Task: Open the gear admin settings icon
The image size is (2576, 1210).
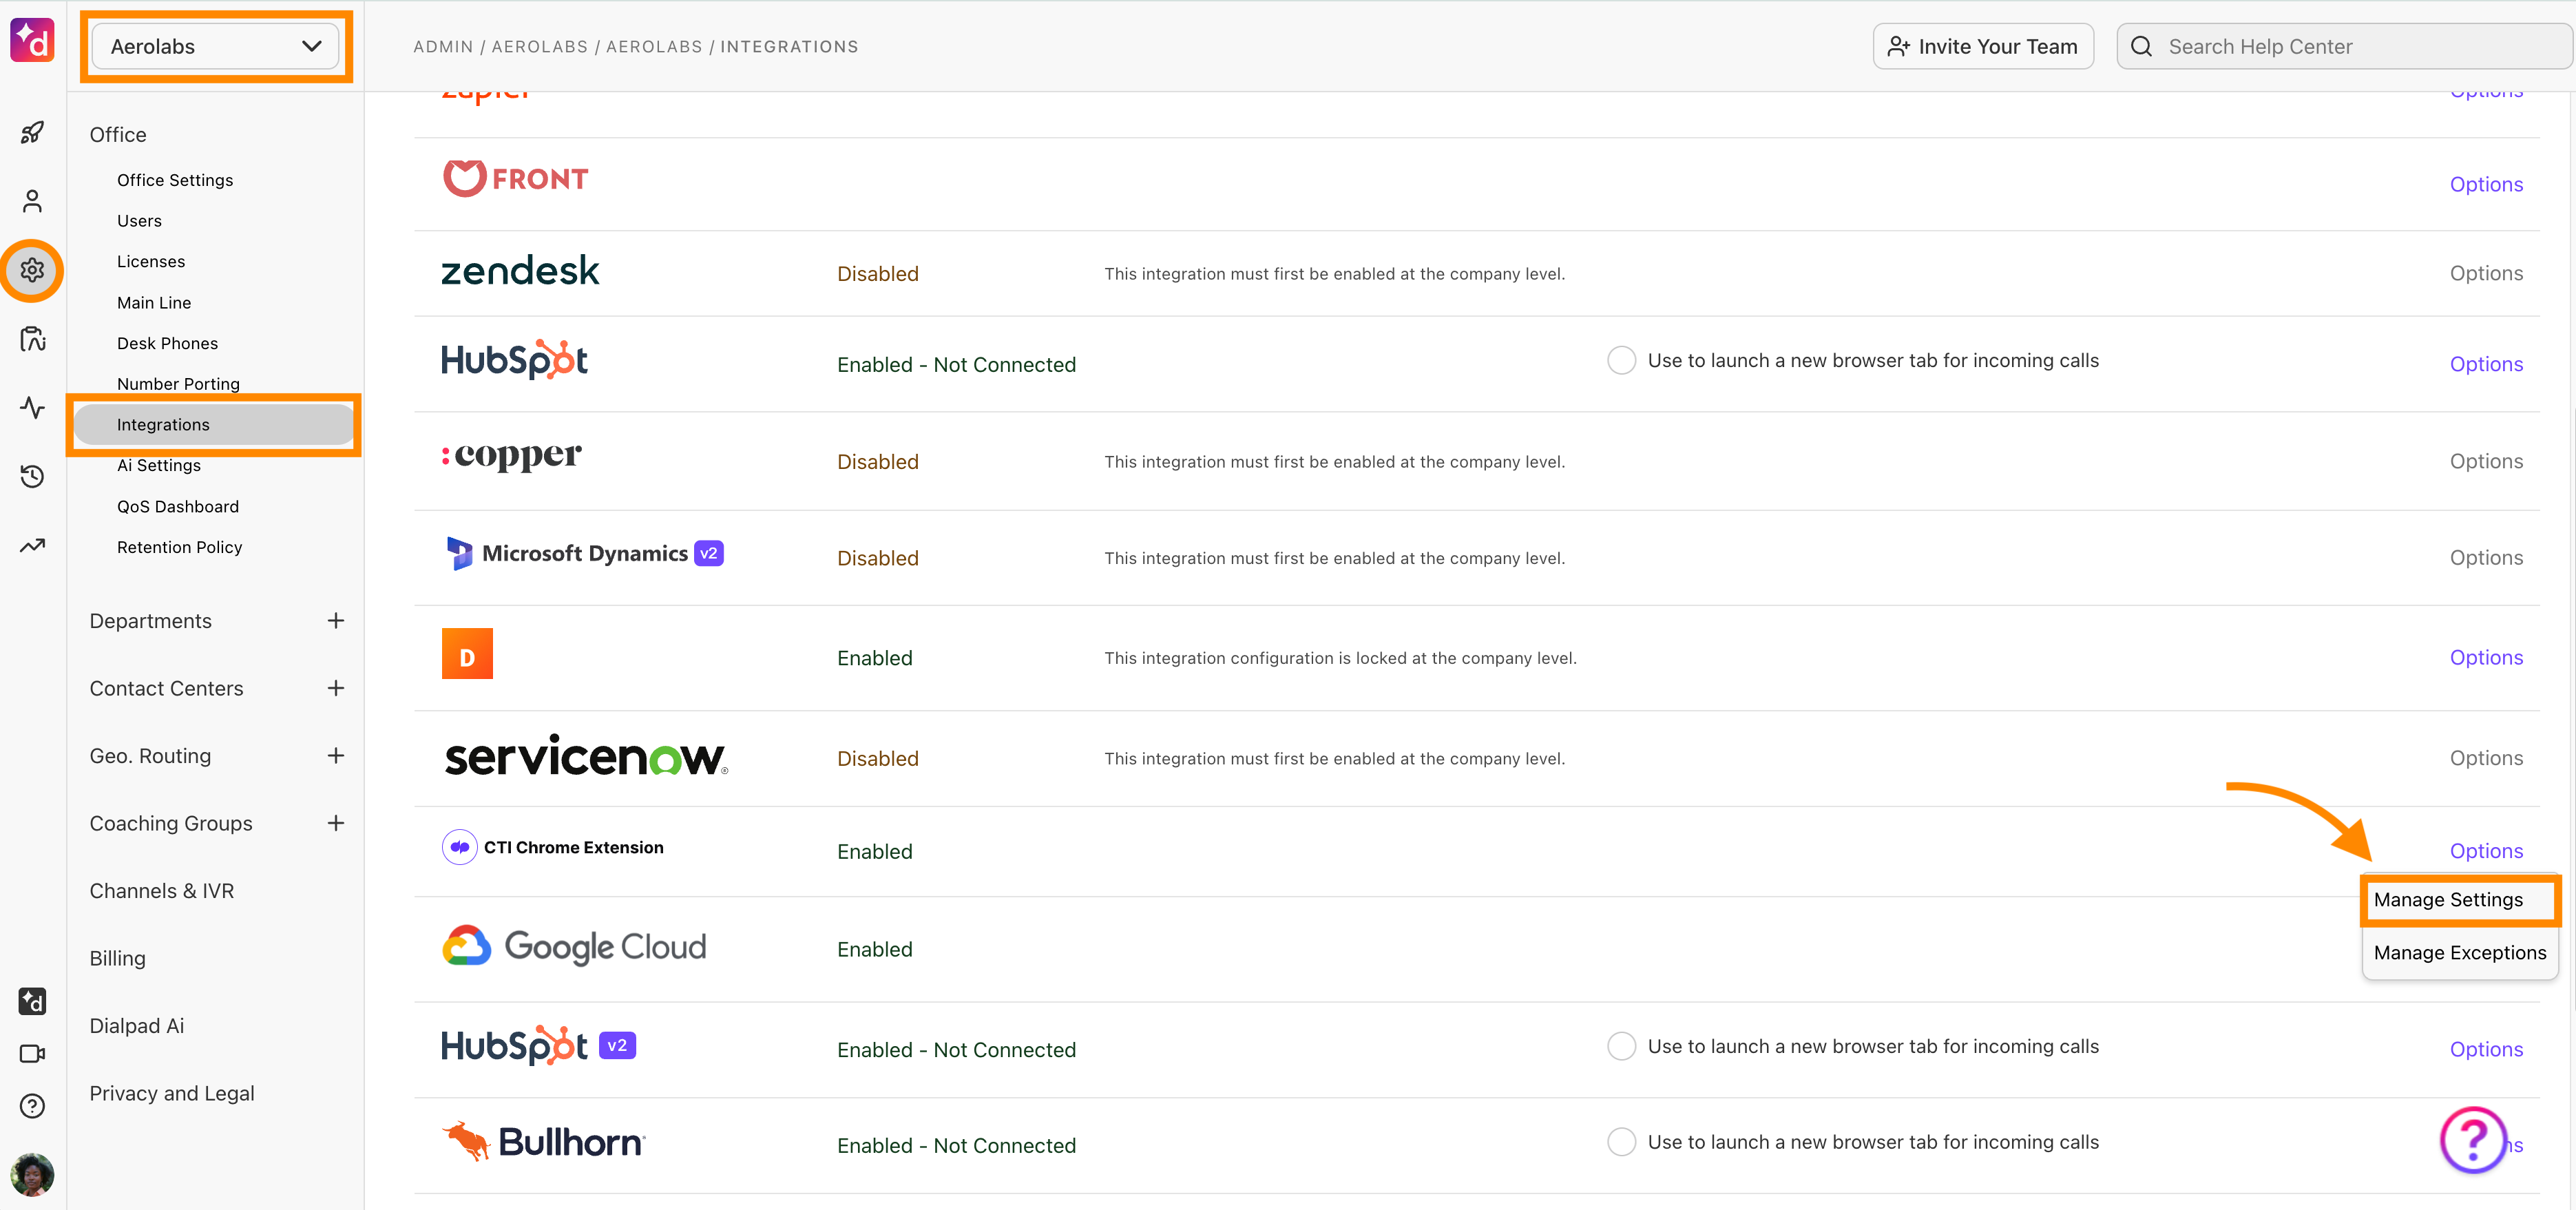Action: click(32, 270)
